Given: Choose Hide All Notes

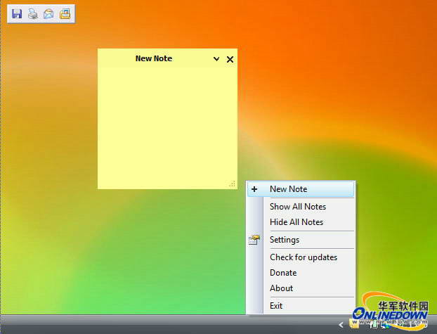Looking at the screenshot, I should pyautogui.click(x=301, y=222).
